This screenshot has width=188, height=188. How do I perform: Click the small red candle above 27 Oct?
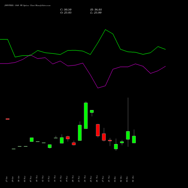[8, 119]
